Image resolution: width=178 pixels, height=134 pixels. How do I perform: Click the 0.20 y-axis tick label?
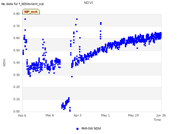(x=16, y=87)
